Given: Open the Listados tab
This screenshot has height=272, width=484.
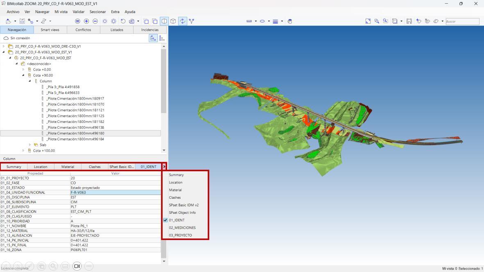Looking at the screenshot, I should tap(117, 30).
